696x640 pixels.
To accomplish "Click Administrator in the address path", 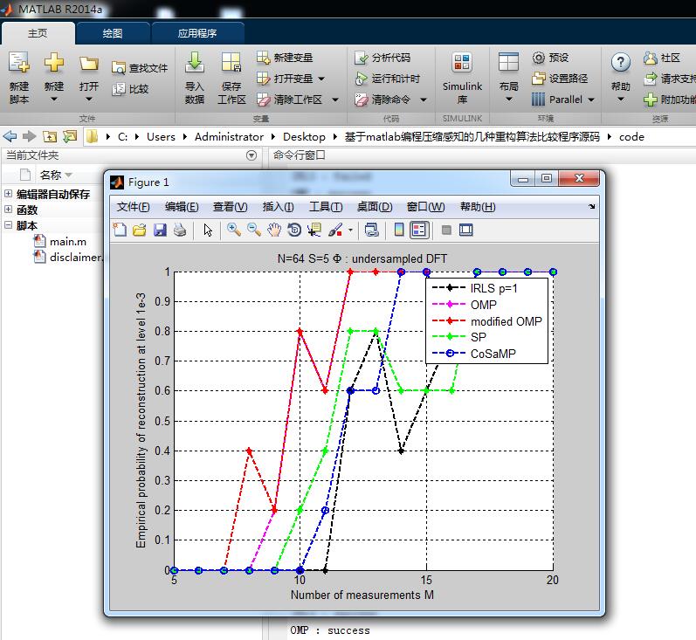I will pos(229,137).
